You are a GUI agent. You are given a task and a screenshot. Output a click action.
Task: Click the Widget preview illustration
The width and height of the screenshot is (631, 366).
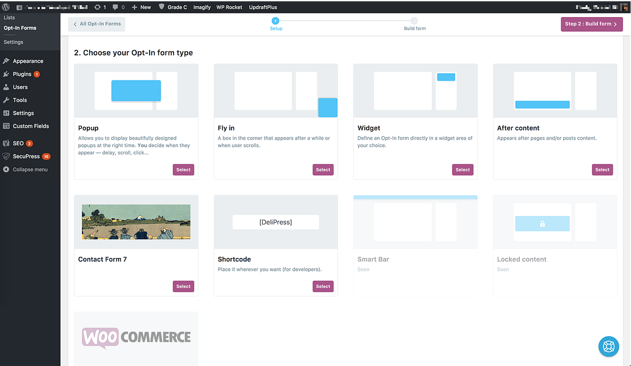coord(415,91)
